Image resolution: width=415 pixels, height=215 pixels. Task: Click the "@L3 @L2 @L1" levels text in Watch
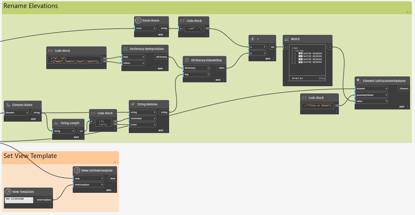coord(298,79)
